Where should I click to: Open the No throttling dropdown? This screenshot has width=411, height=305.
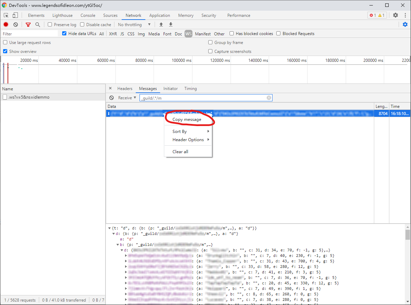pyautogui.click(x=134, y=24)
